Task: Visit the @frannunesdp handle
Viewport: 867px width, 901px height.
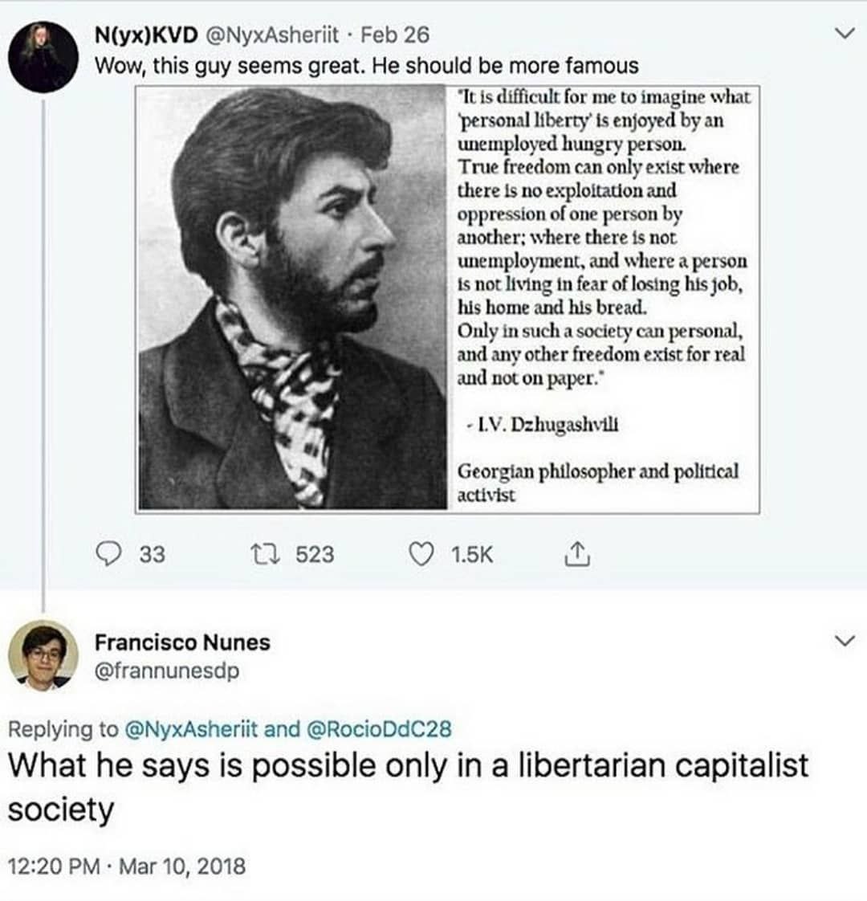Action: click(167, 671)
